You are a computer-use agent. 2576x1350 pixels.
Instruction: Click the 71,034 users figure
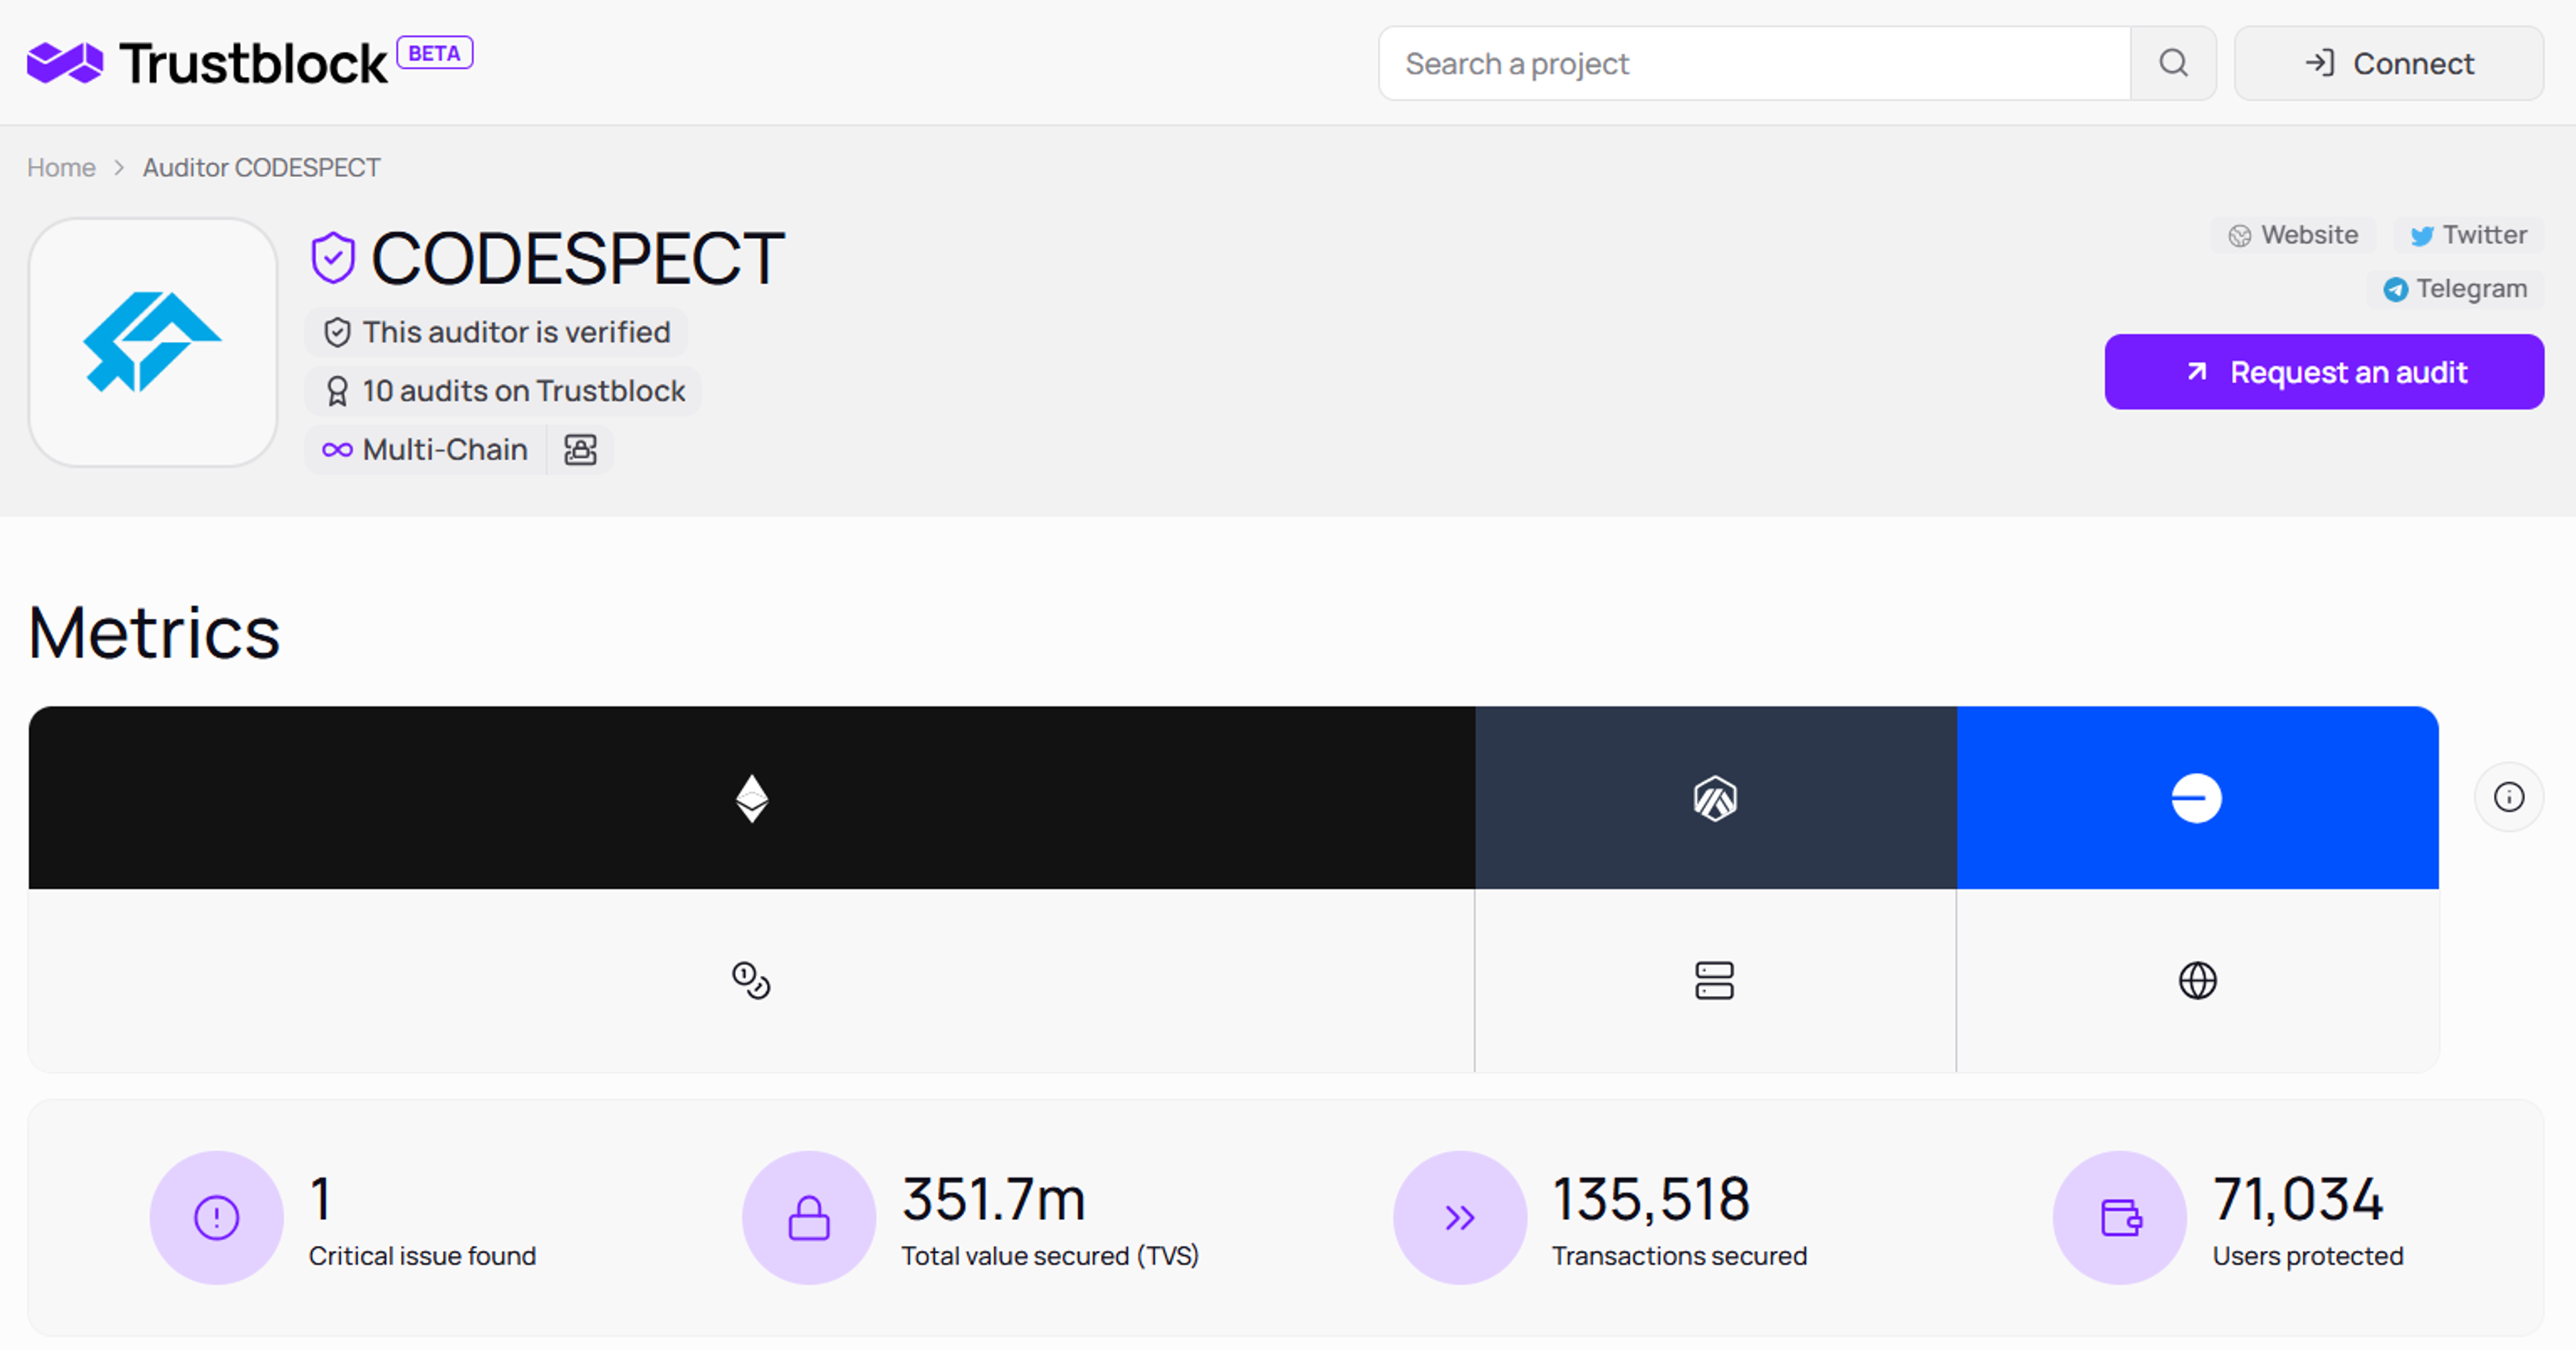pos(2298,1198)
